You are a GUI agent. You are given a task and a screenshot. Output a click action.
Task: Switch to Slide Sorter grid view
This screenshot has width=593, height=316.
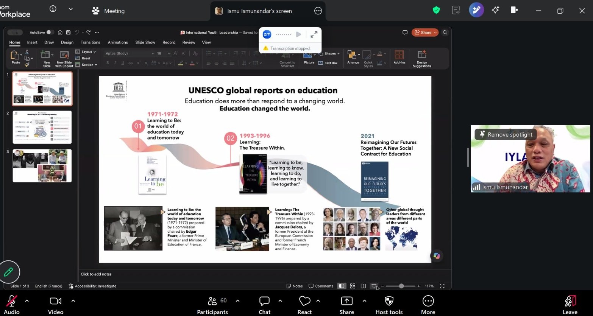click(353, 286)
